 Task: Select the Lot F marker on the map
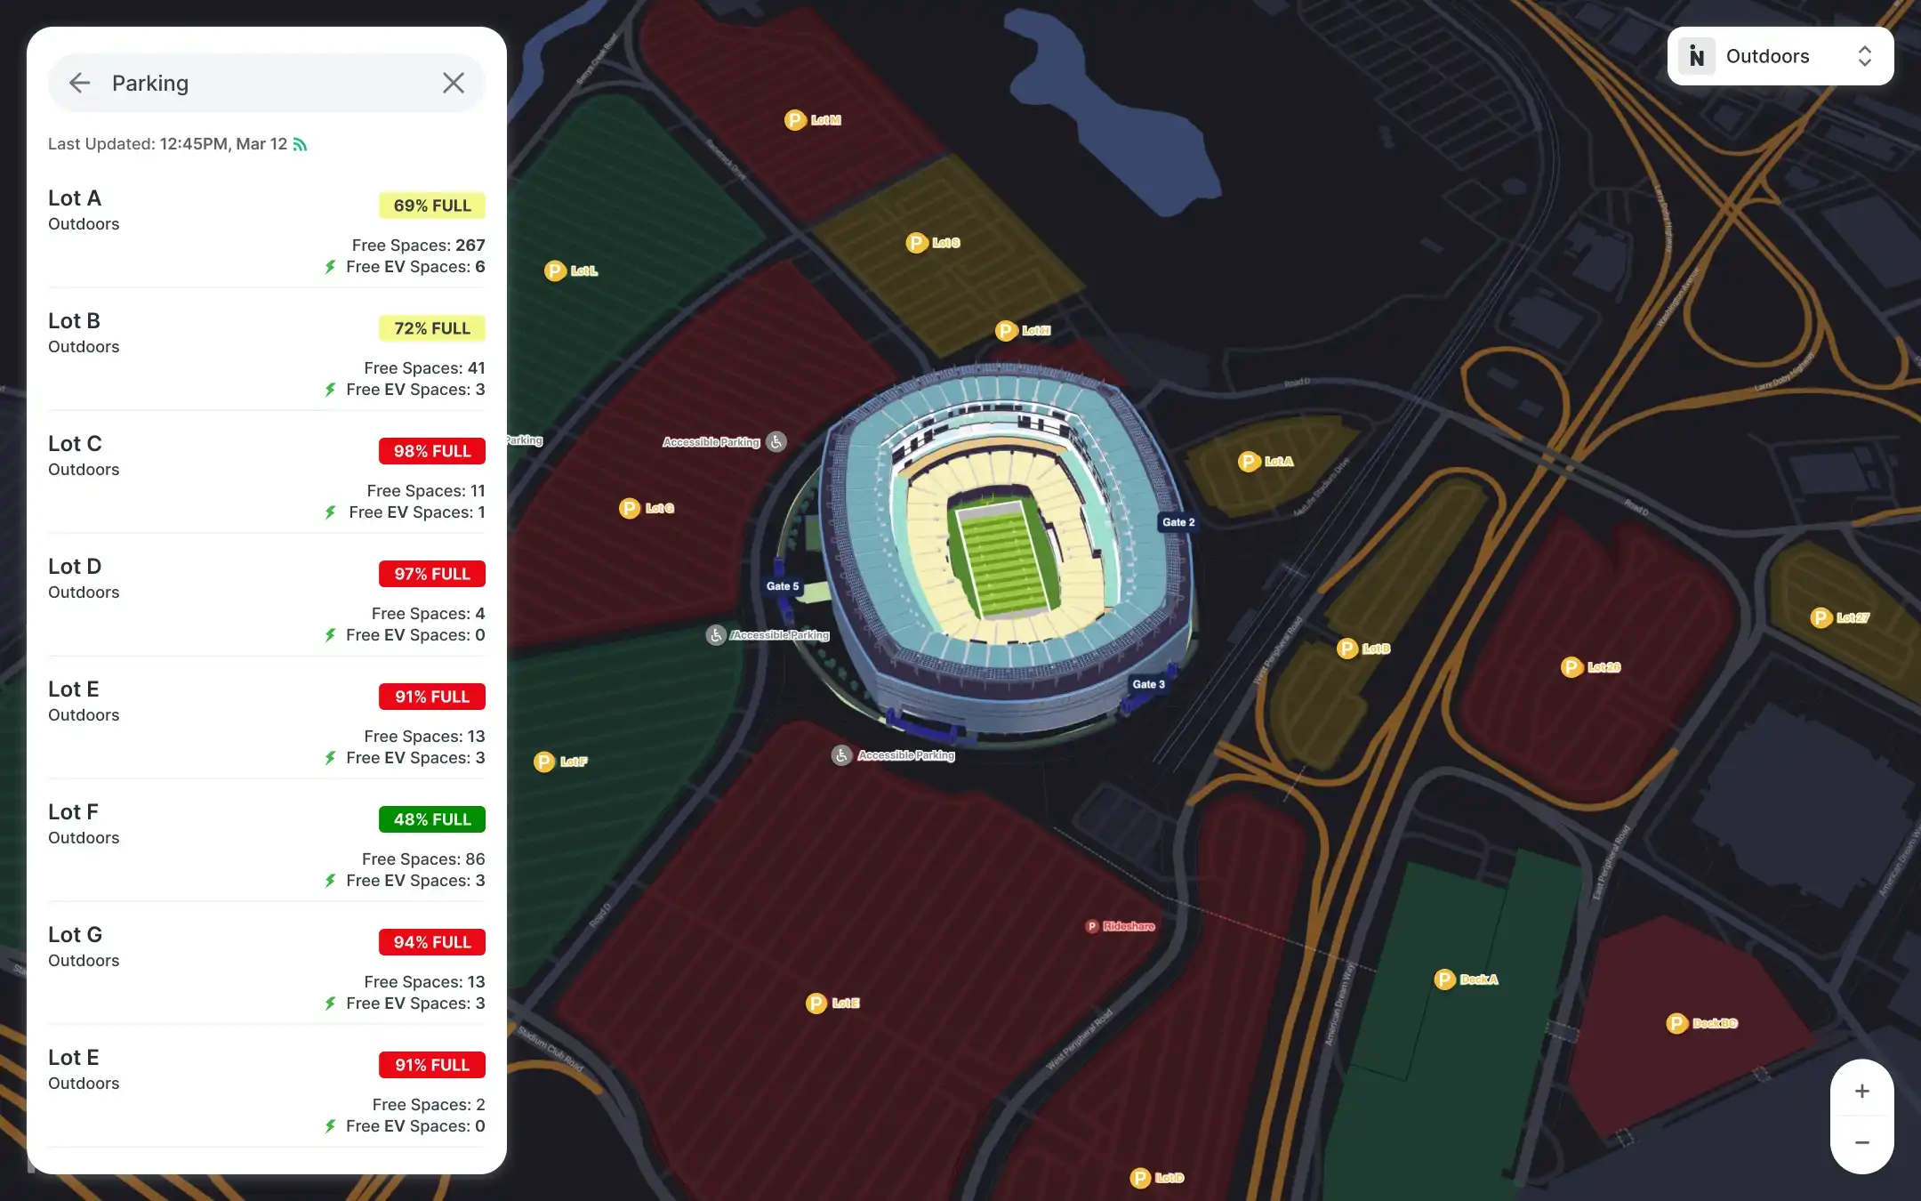[543, 762]
